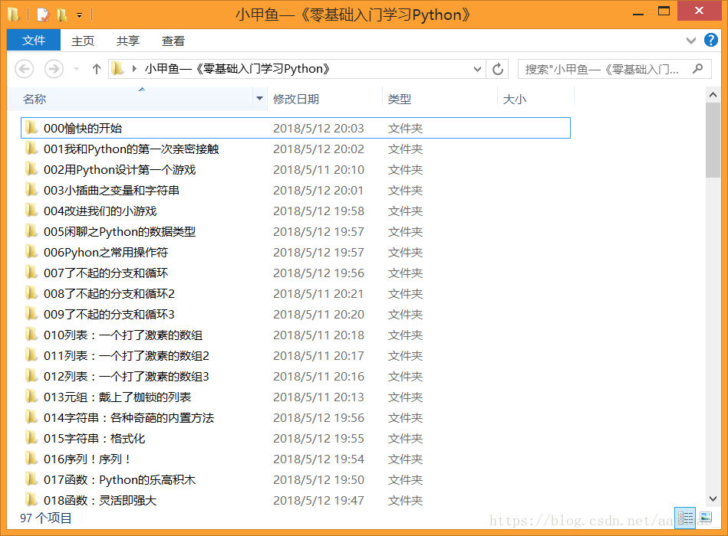Go up one folder level
Viewport: 728px width, 536px height.
pyautogui.click(x=97, y=70)
